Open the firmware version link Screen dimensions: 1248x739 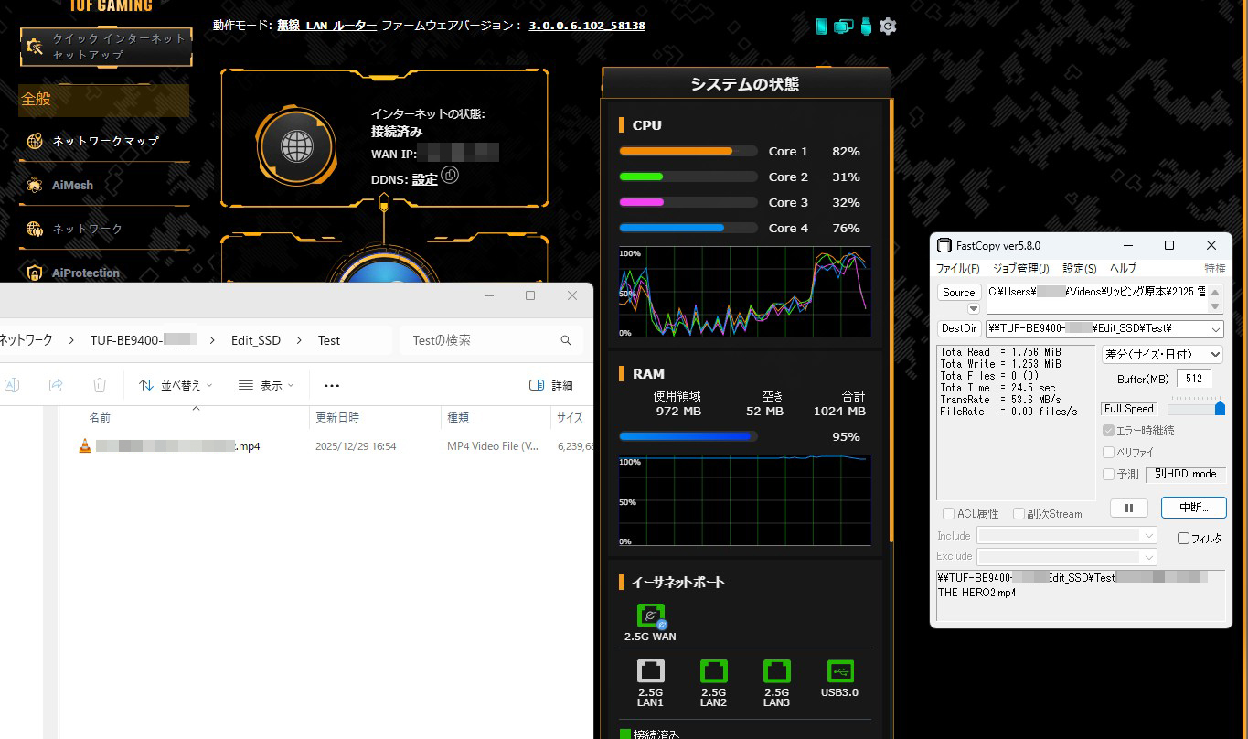[586, 26]
